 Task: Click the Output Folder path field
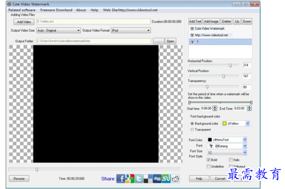tap(93, 41)
